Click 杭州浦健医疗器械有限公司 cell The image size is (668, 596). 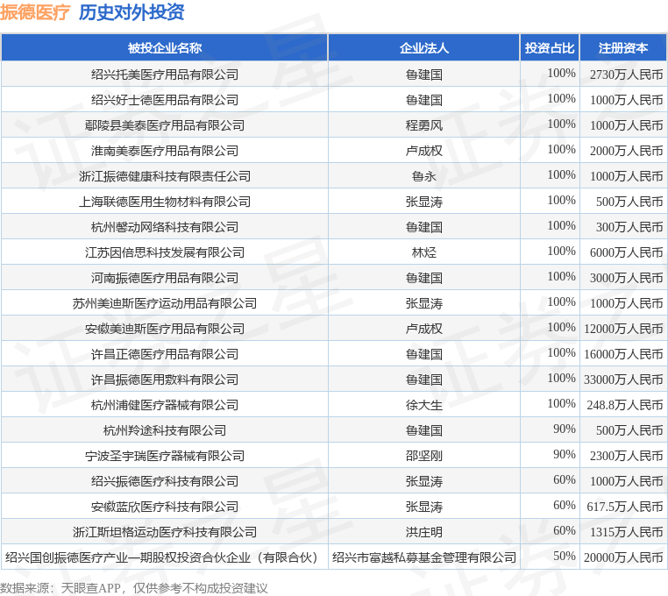pos(165,405)
